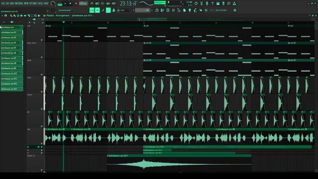Open the Channel rack view icon
The width and height of the screenshot is (318, 179).
point(168,10)
